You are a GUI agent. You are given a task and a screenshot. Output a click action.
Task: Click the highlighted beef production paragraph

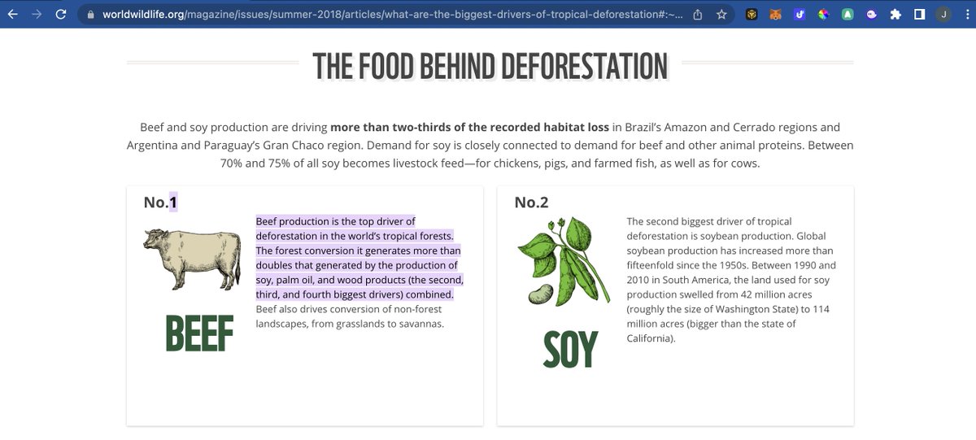359,258
